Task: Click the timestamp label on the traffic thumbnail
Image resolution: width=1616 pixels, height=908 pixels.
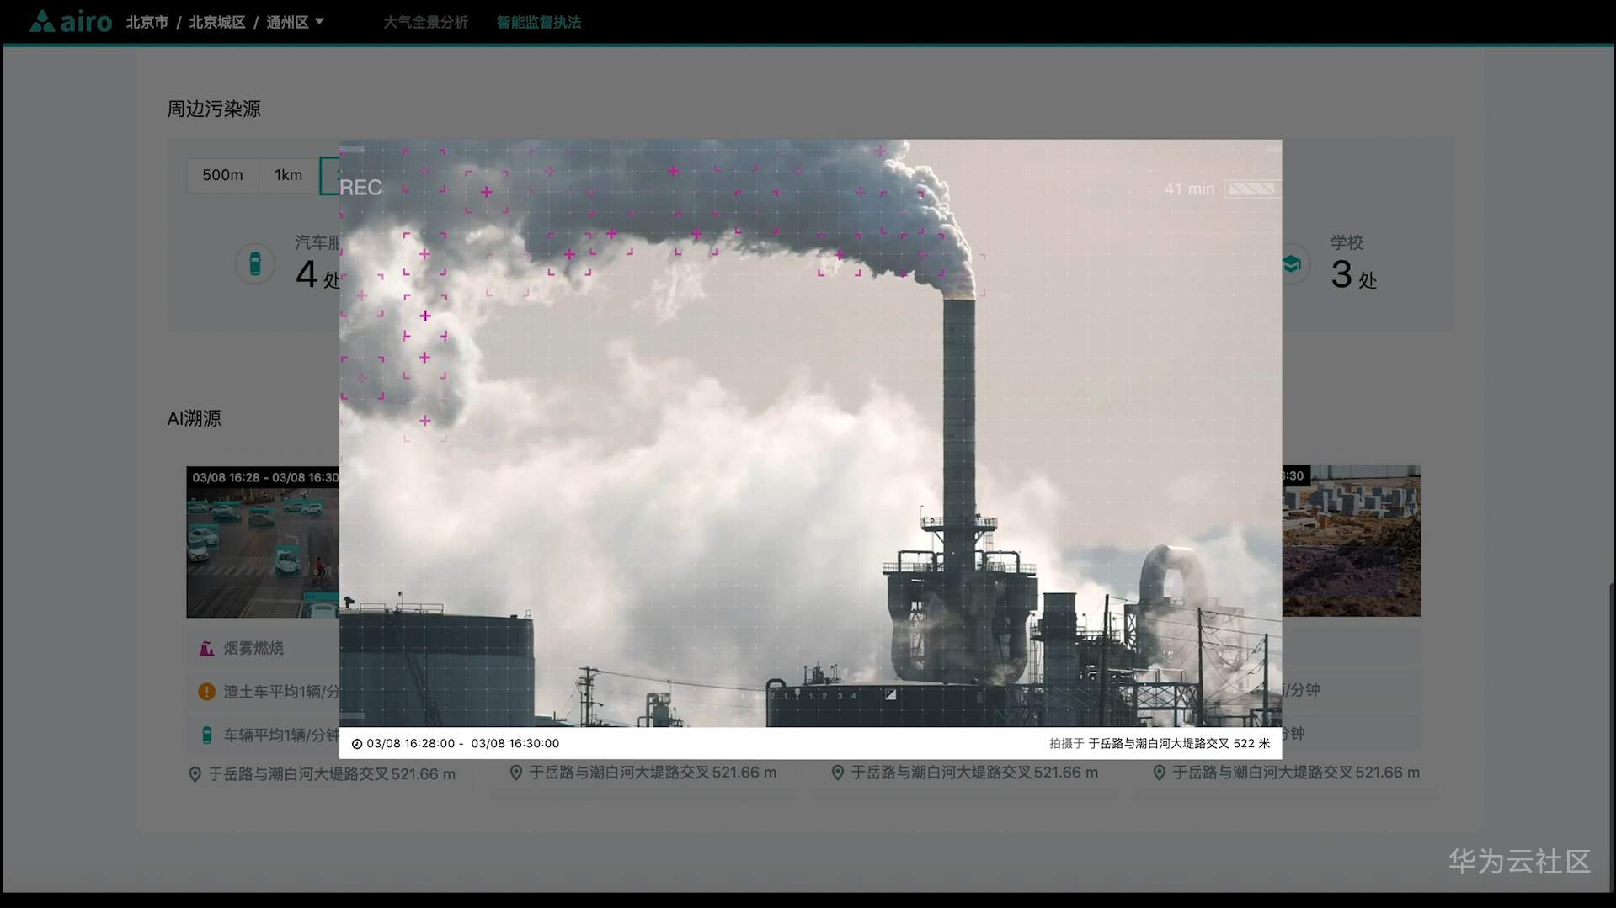Action: pyautogui.click(x=265, y=477)
